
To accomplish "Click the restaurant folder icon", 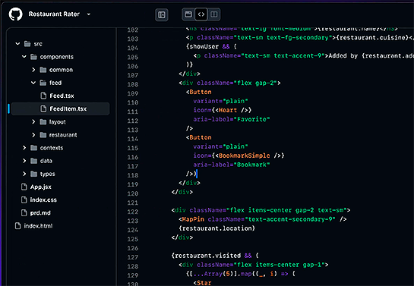I will [x=43, y=135].
